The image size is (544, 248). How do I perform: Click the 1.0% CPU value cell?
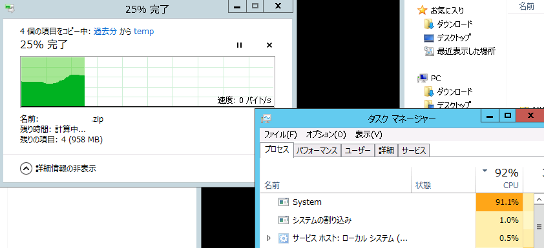pyautogui.click(x=499, y=220)
